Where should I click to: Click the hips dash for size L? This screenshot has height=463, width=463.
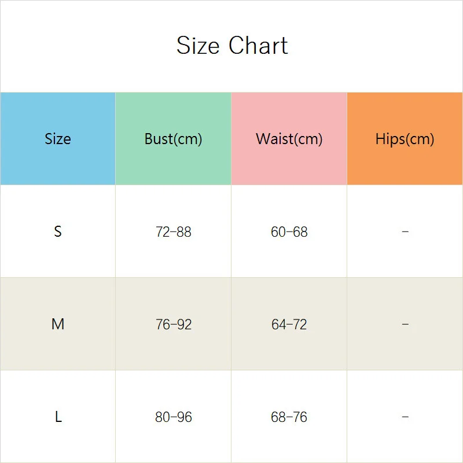point(405,417)
